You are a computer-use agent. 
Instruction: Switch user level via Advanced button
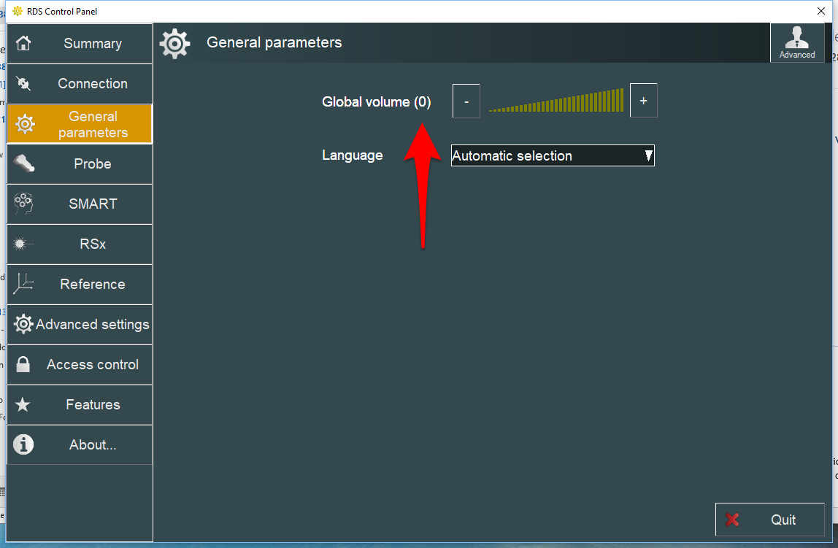coord(796,42)
